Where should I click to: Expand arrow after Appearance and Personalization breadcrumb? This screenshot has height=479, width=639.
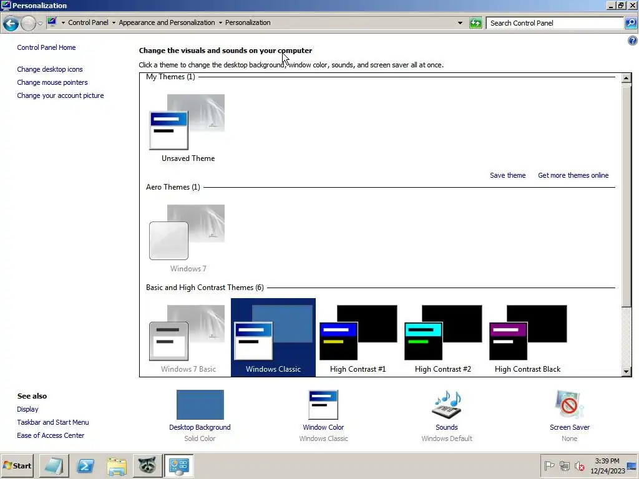click(x=220, y=23)
